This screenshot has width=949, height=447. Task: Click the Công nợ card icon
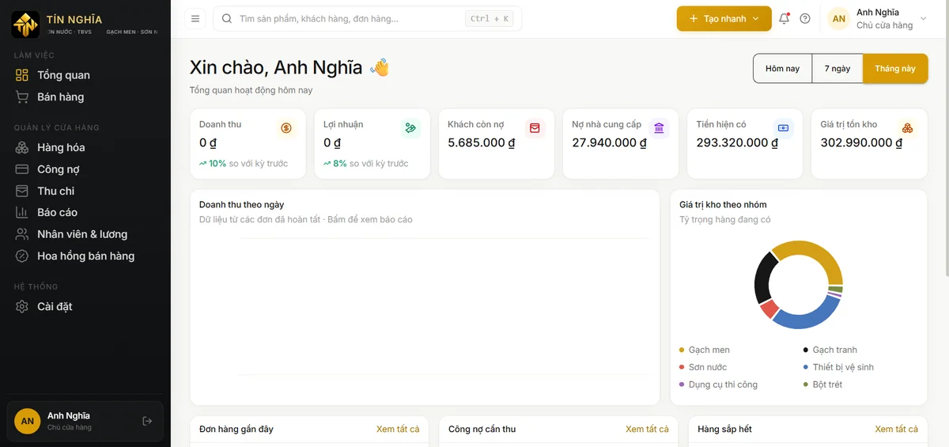point(22,169)
